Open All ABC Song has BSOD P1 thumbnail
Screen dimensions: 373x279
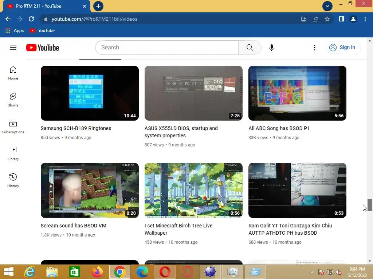click(297, 93)
